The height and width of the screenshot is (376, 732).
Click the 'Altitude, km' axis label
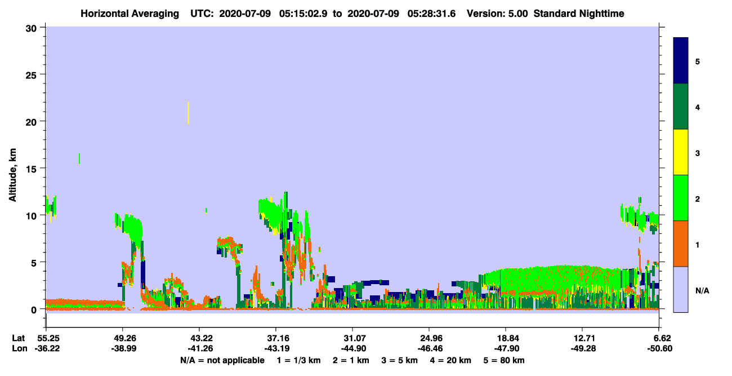click(x=12, y=176)
